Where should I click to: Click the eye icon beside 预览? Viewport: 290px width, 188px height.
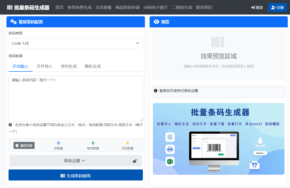156,22
